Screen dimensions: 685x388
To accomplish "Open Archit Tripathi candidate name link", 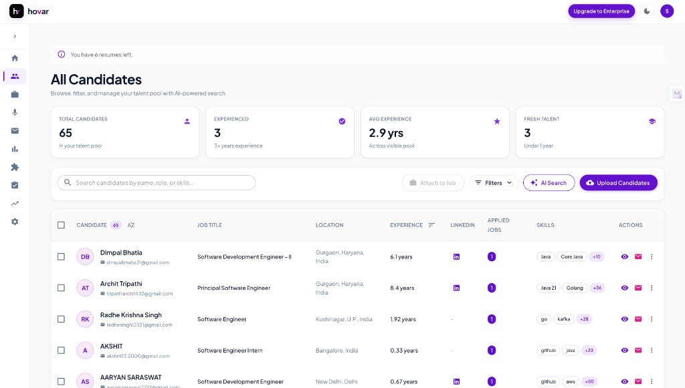I will 121,283.
